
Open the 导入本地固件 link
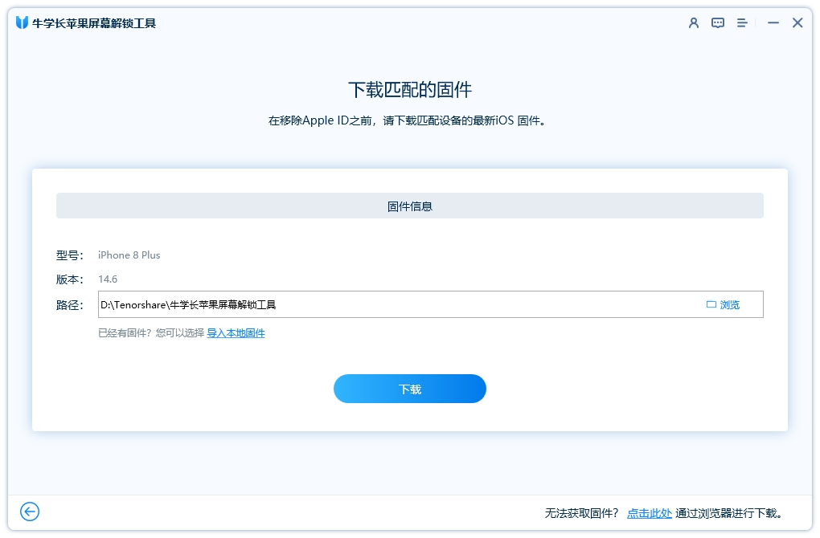click(236, 333)
